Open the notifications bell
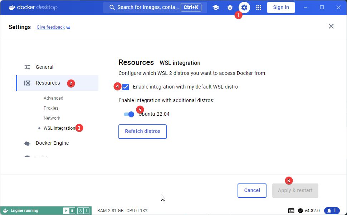 (332, 211)
